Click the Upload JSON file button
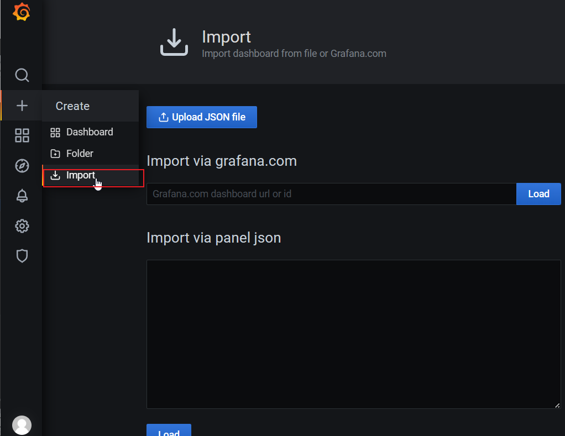This screenshot has width=565, height=436. (202, 117)
